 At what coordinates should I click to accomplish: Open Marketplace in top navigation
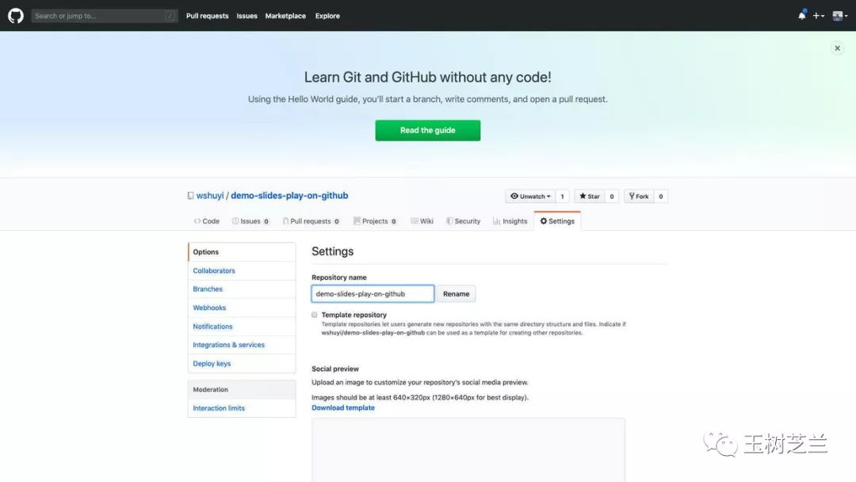point(285,16)
